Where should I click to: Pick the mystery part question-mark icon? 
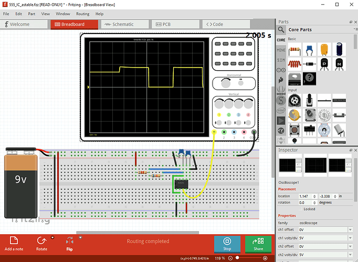click(x=309, y=79)
